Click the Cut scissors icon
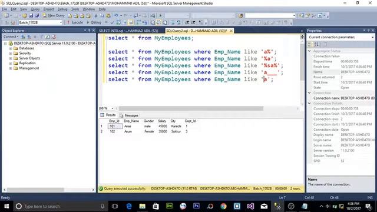377x212 pixels. [95, 16]
